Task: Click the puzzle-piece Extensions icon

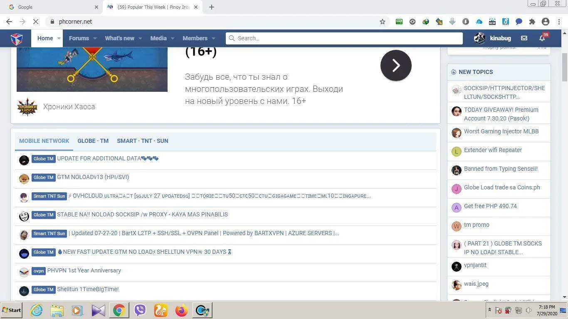Action: pos(532,22)
